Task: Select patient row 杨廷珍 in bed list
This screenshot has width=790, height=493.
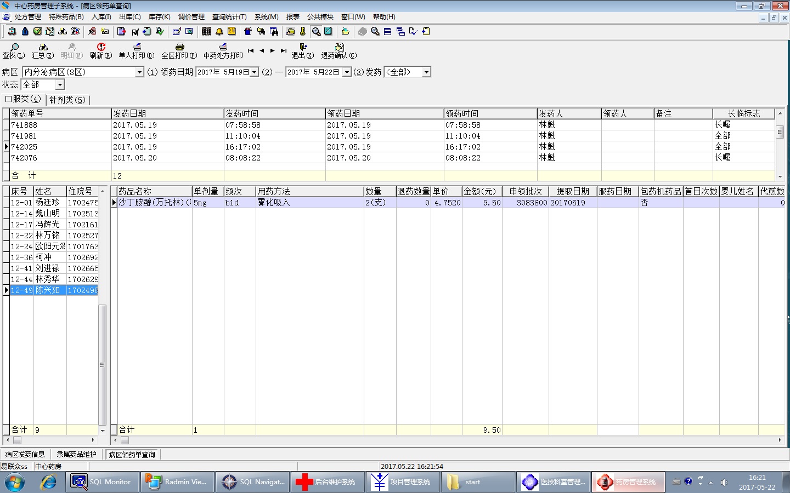Action: (47, 203)
